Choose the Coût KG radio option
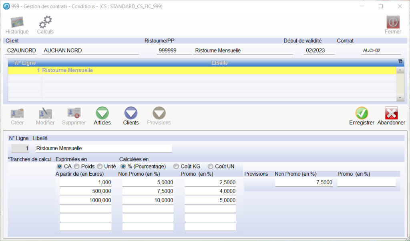 tap(176, 166)
